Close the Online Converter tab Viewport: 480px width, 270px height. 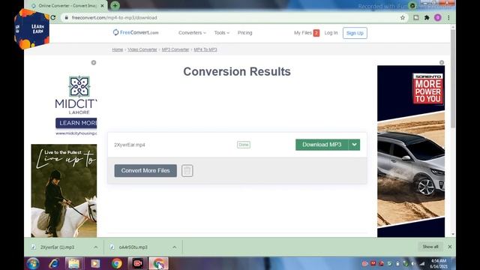(102, 5)
